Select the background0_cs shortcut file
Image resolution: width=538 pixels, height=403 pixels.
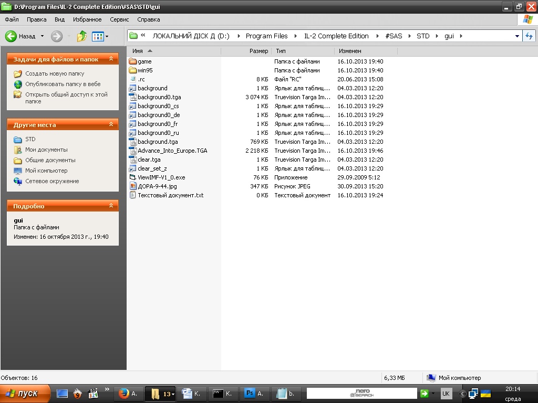tap(158, 106)
